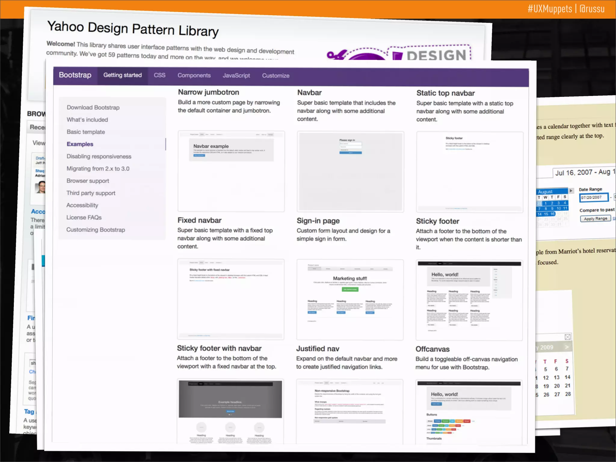Image resolution: width=616 pixels, height=462 pixels.
Task: Select Download Bootstrap in the sidebar
Action: (93, 107)
